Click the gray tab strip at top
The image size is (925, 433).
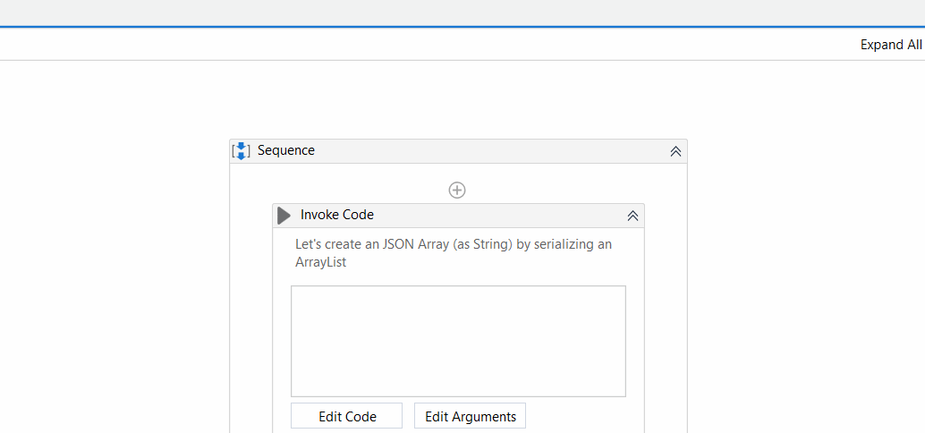tap(447, 13)
